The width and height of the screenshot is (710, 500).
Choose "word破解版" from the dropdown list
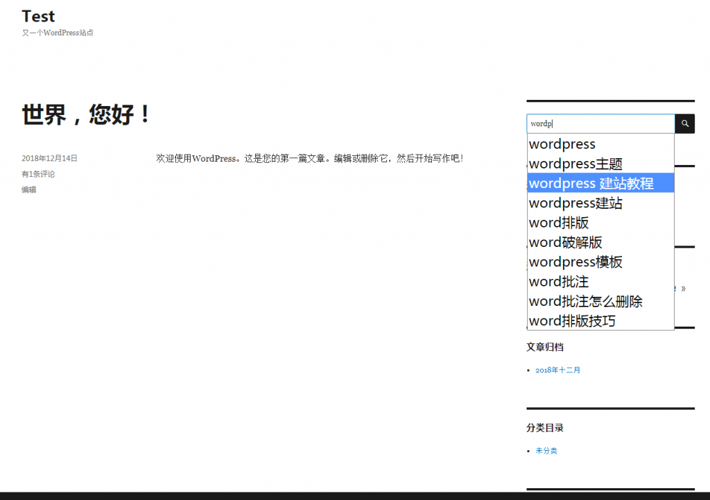(x=563, y=242)
